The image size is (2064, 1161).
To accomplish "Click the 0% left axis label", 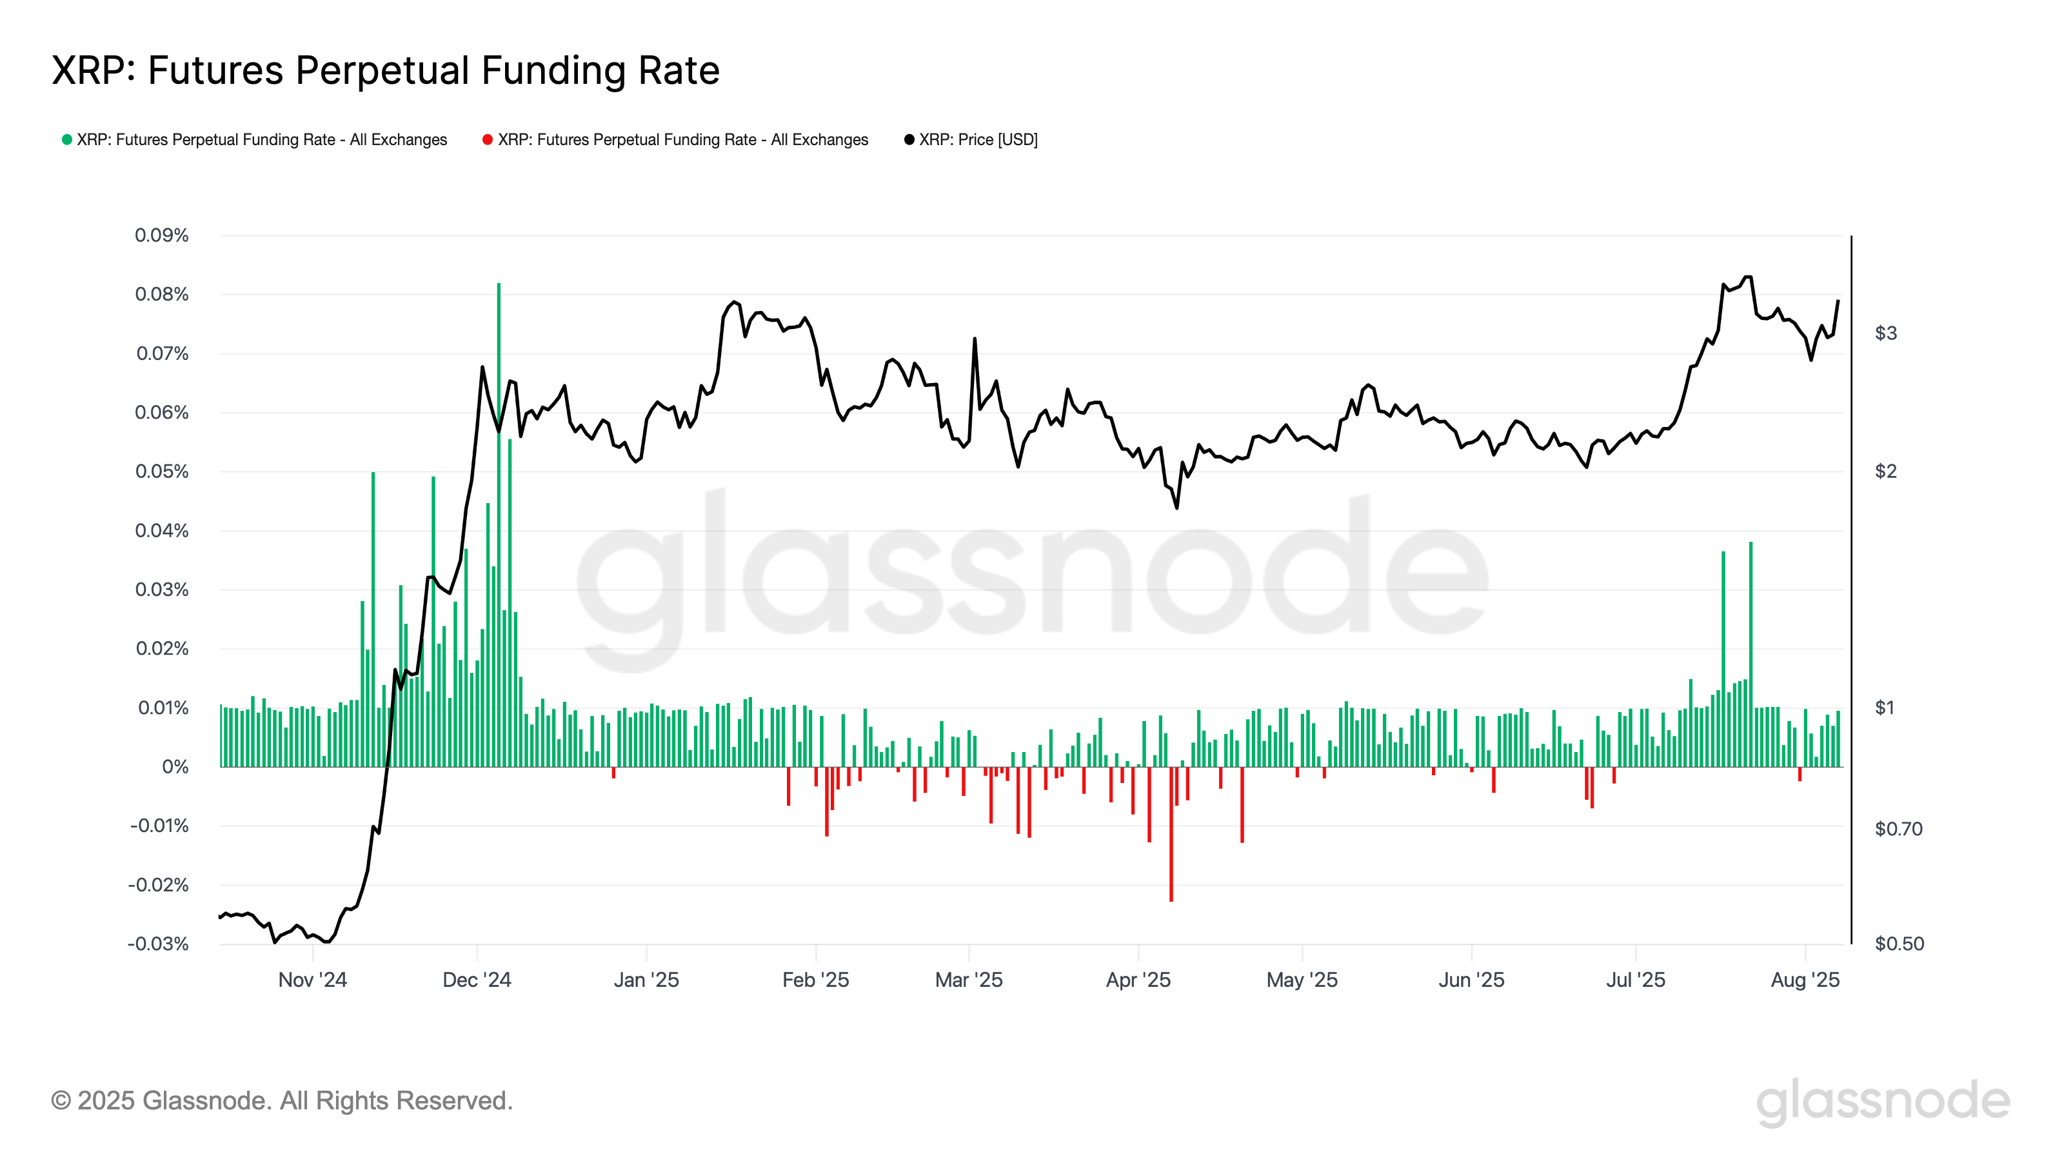I will pos(175,767).
